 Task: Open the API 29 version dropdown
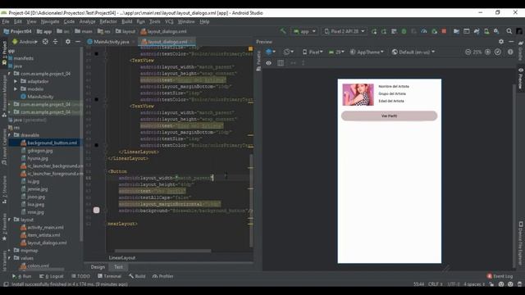click(336, 52)
